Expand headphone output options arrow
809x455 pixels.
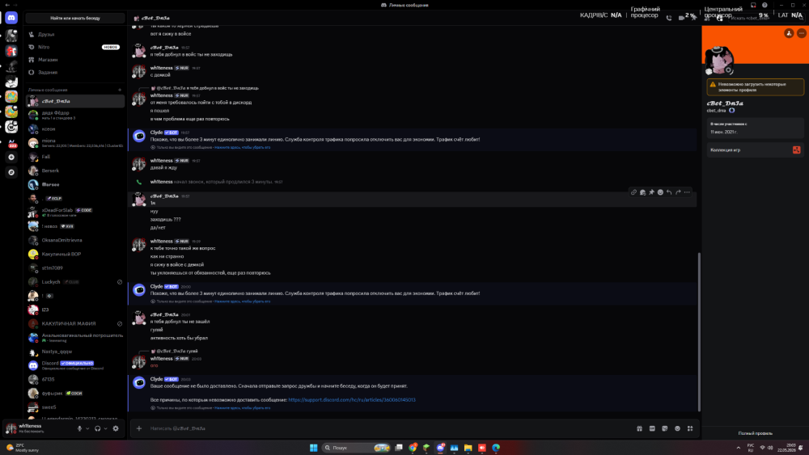(x=106, y=428)
